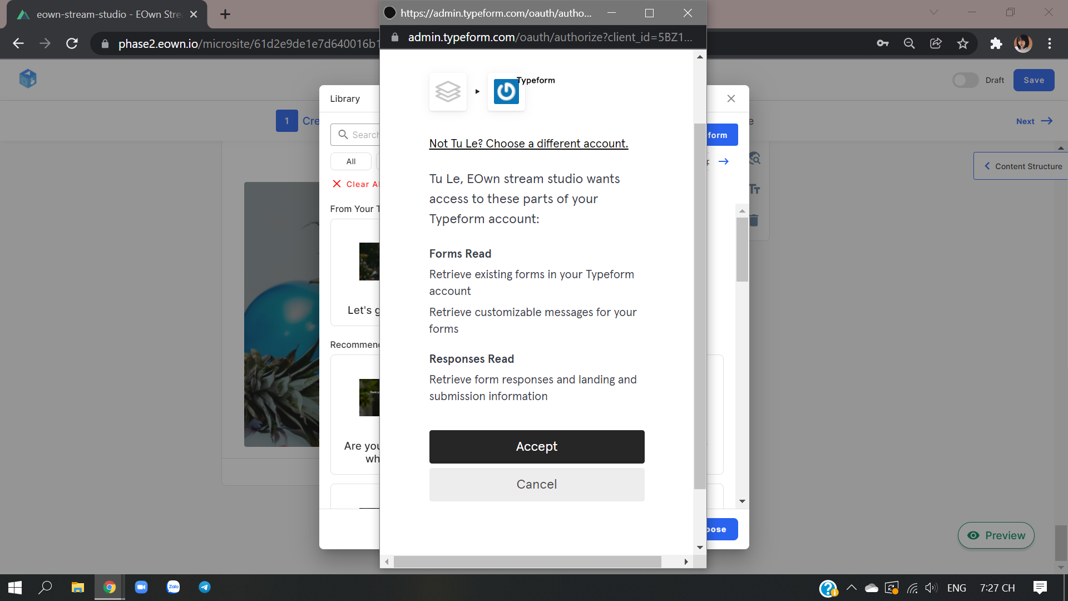Screen dimensions: 1068x601
Task: Open Zoom from the taskbar
Action: click(141, 588)
